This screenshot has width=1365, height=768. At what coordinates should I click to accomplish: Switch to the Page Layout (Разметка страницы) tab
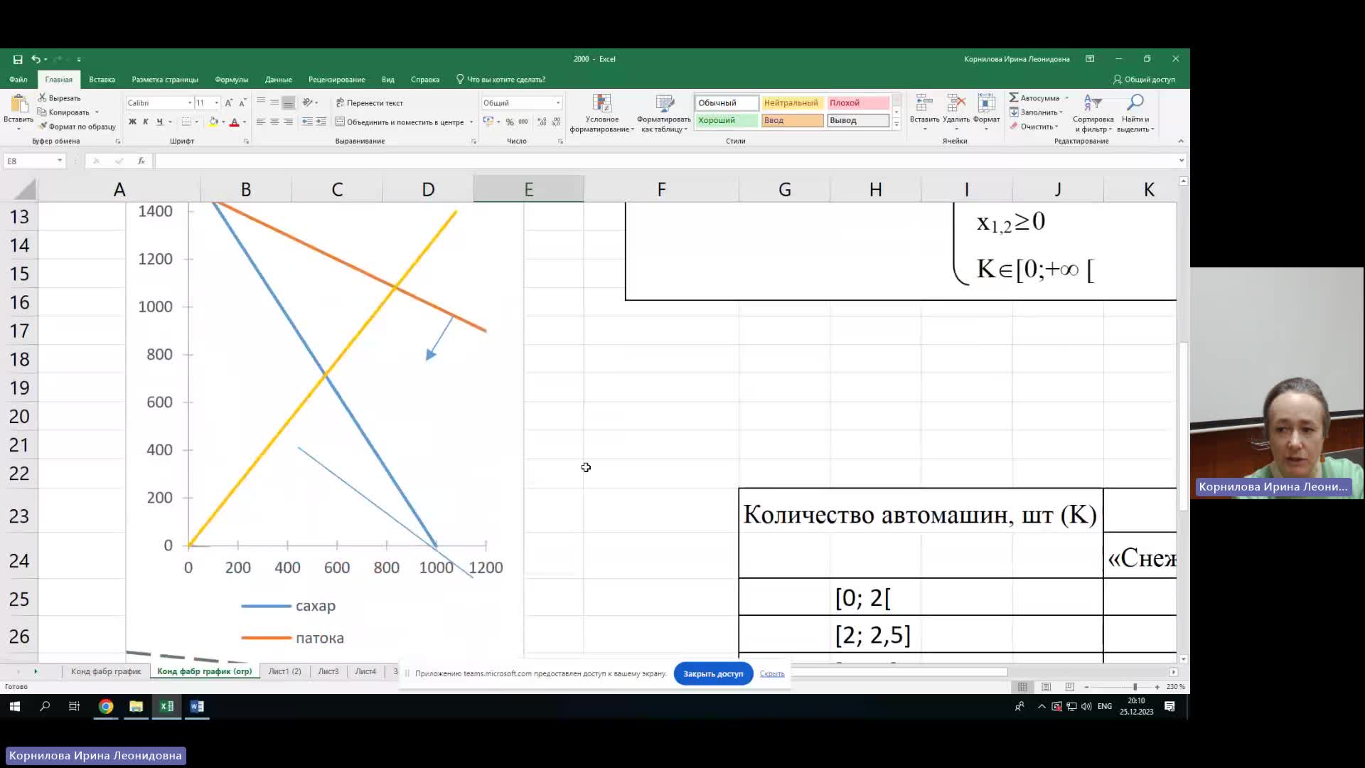click(165, 79)
